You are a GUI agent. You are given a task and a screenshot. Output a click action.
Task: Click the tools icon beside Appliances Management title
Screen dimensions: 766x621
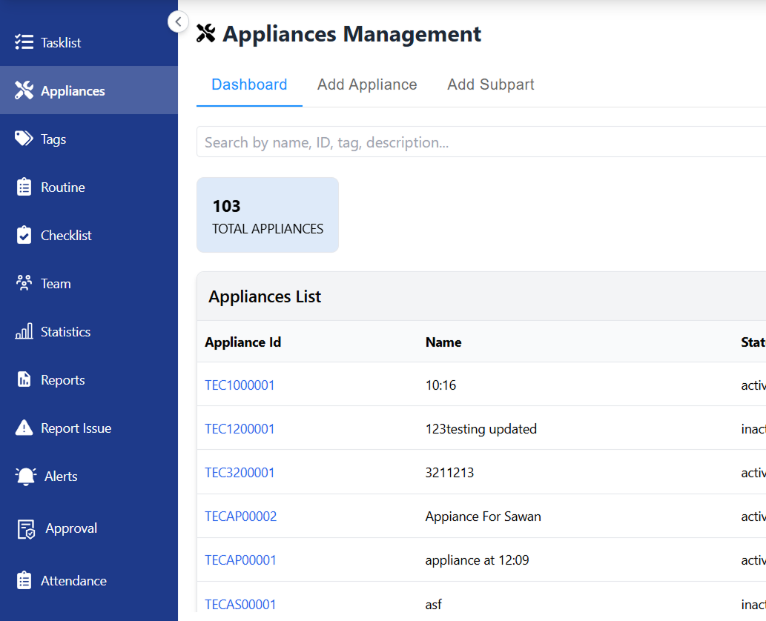coord(205,33)
